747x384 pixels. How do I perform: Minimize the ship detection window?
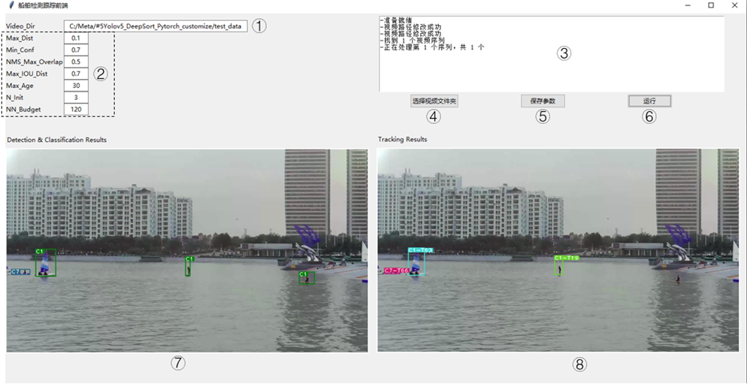pos(688,5)
